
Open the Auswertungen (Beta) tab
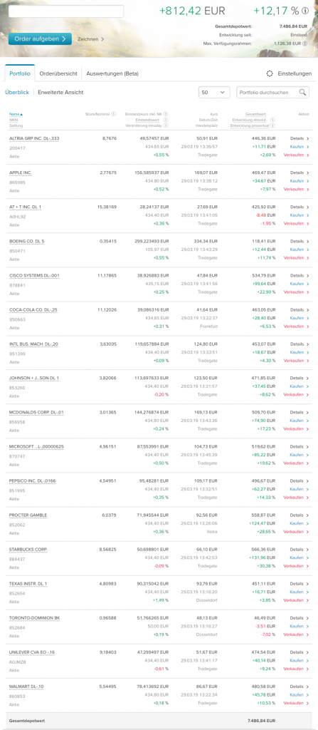tap(112, 73)
